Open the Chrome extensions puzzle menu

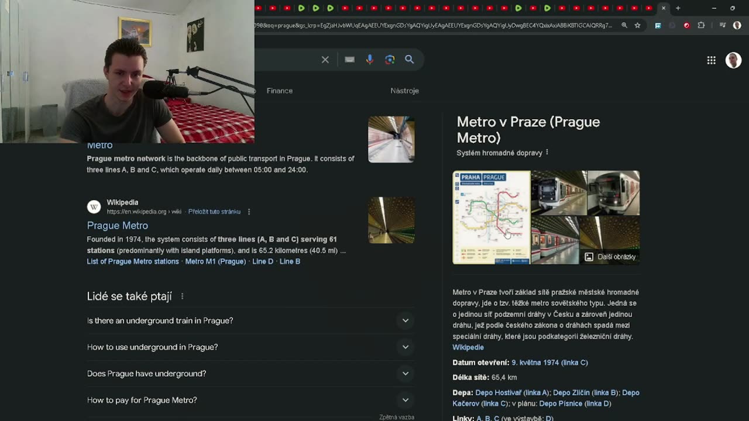(x=701, y=25)
